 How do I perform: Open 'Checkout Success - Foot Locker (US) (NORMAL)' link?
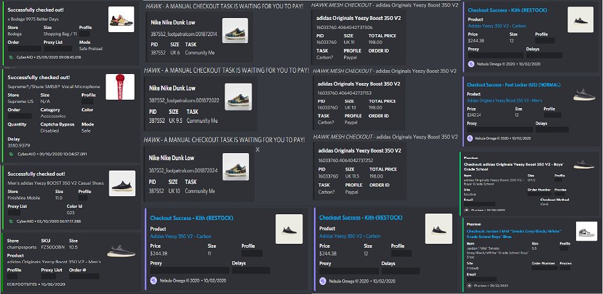click(514, 85)
